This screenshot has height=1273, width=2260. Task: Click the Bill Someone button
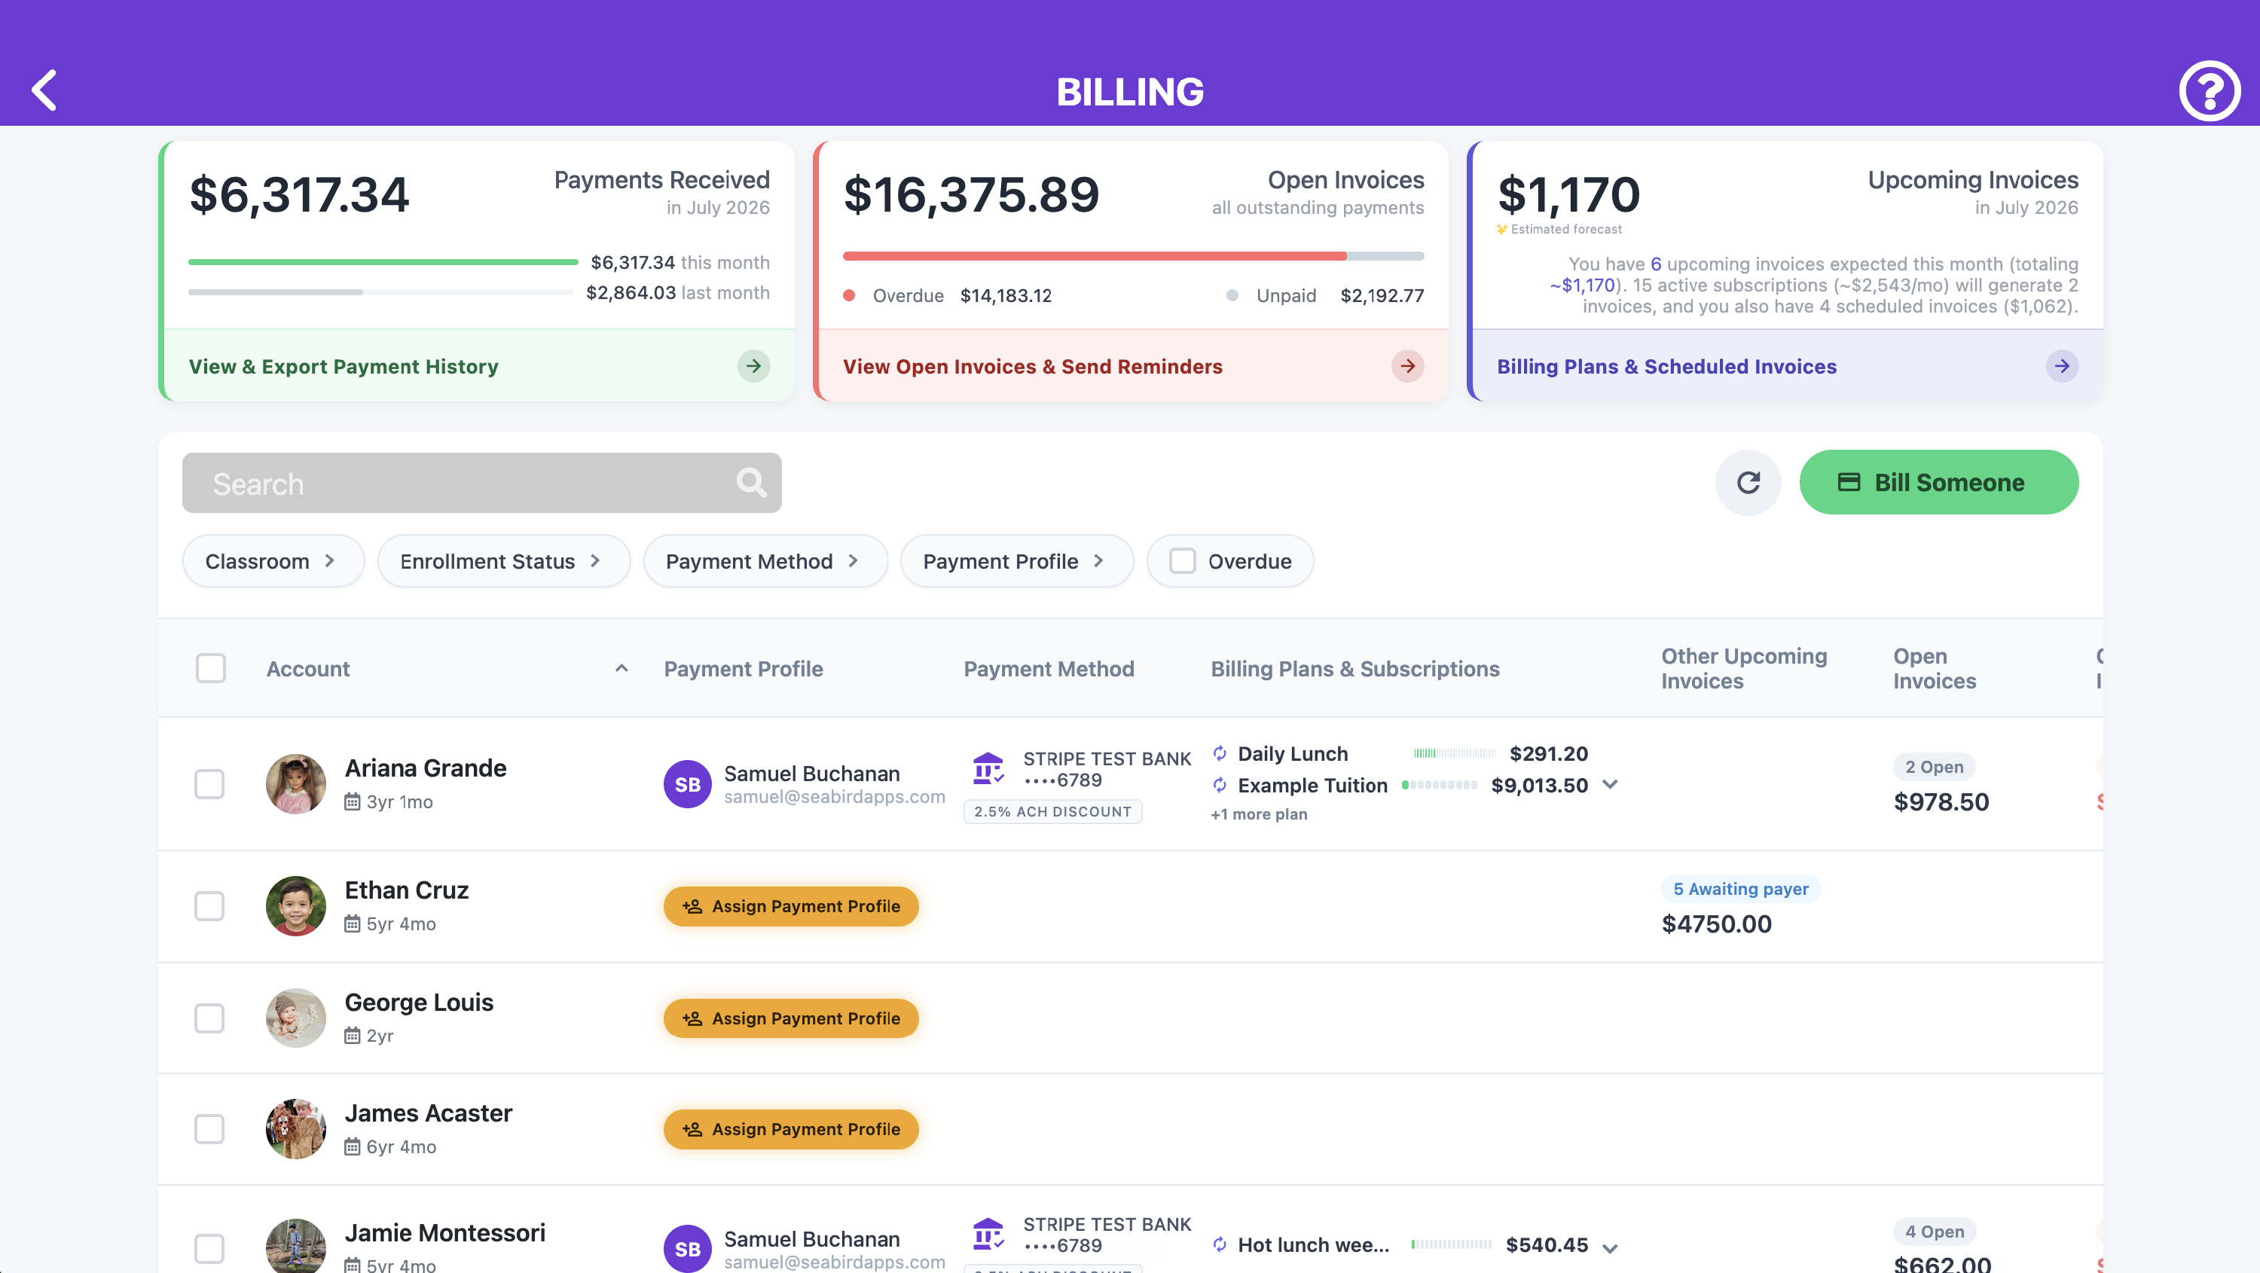(x=1938, y=483)
